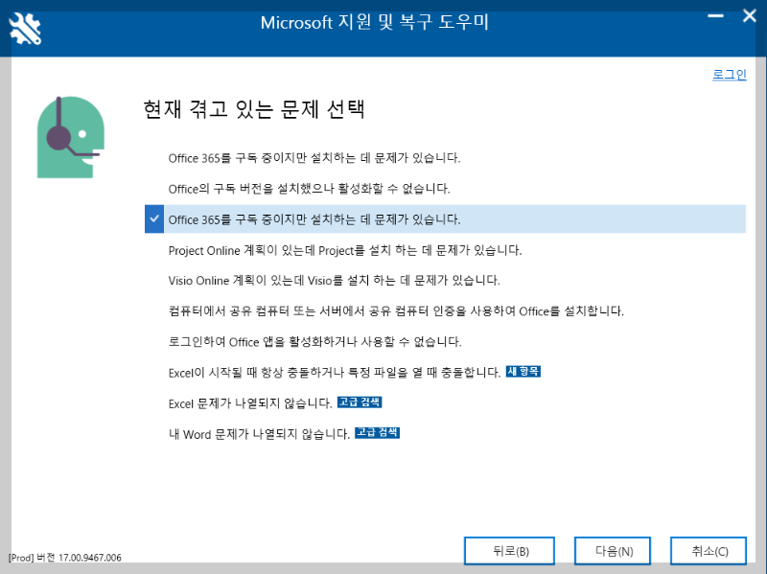767x574 pixels.
Task: Click the checkmark on the highlighted Office 365 row
Action: tap(154, 219)
